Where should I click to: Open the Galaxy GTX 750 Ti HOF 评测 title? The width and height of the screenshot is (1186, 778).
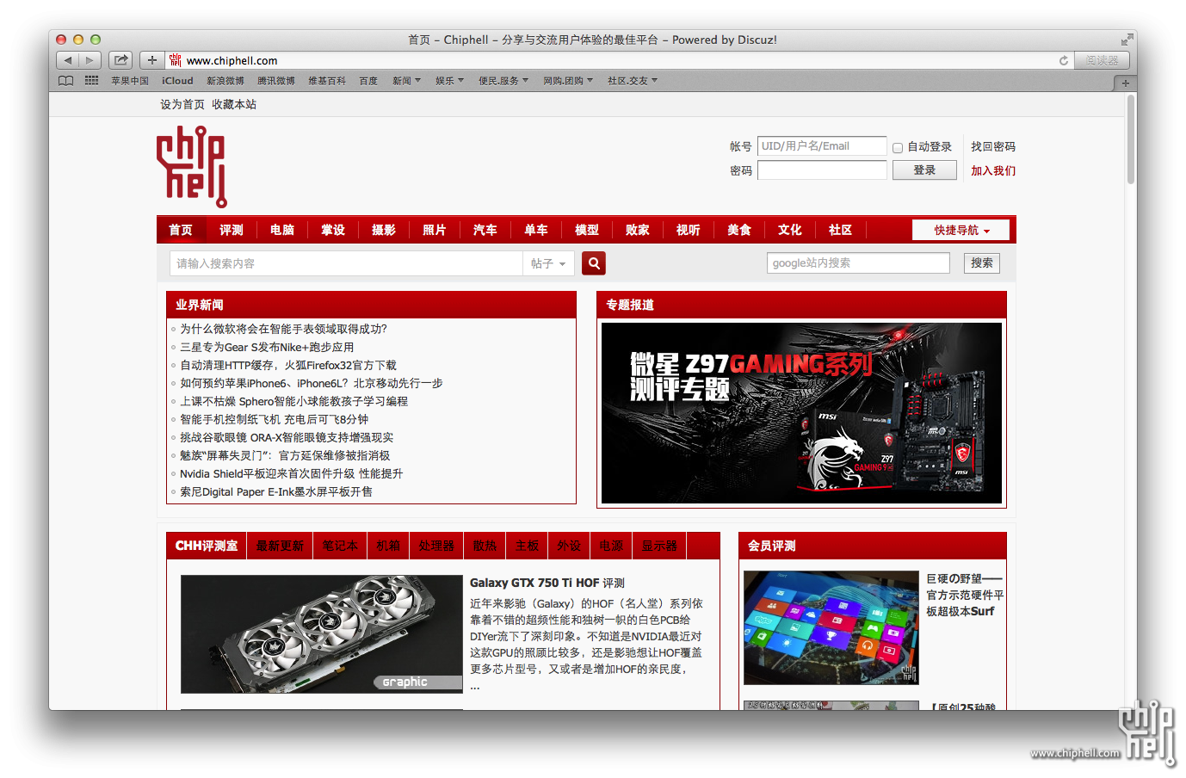click(547, 583)
